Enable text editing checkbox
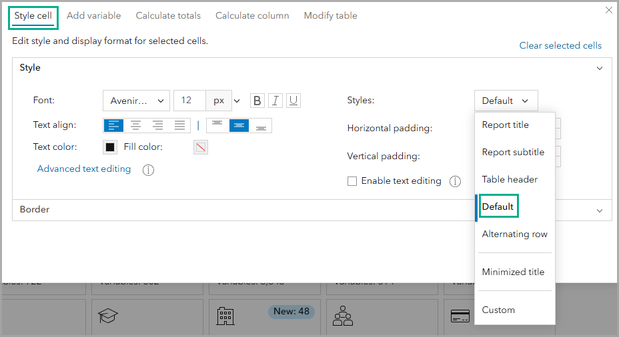This screenshot has width=619, height=337. pos(352,181)
